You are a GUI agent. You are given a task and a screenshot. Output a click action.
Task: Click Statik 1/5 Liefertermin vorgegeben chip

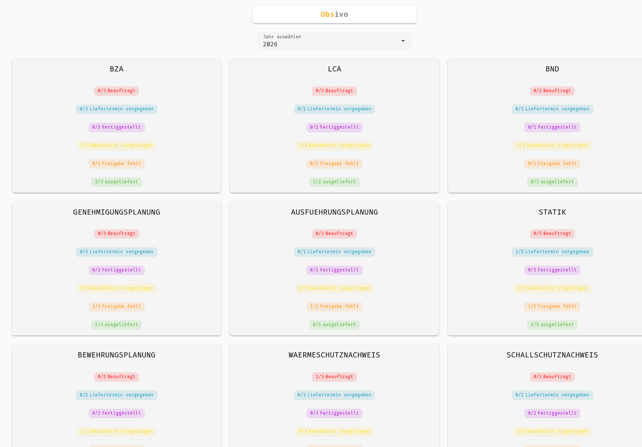[552, 252]
